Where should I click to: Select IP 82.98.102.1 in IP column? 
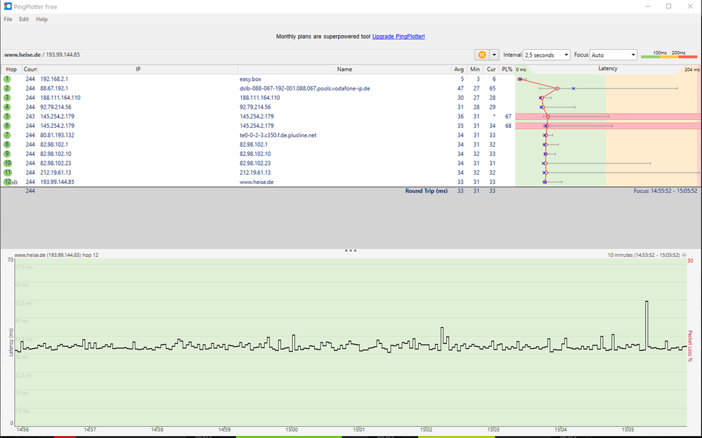coord(54,145)
